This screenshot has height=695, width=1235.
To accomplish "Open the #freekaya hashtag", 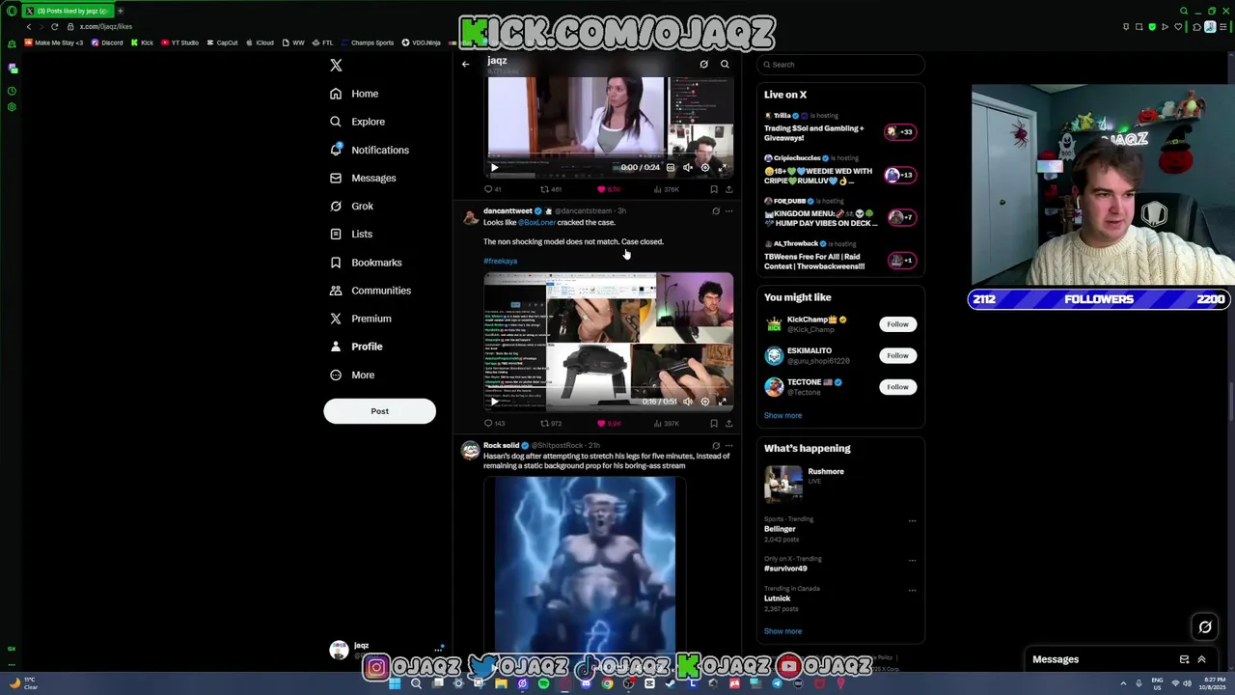I will [500, 261].
